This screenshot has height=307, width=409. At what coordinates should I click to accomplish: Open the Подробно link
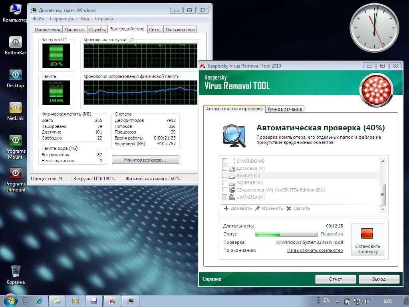pyautogui.click(x=332, y=234)
